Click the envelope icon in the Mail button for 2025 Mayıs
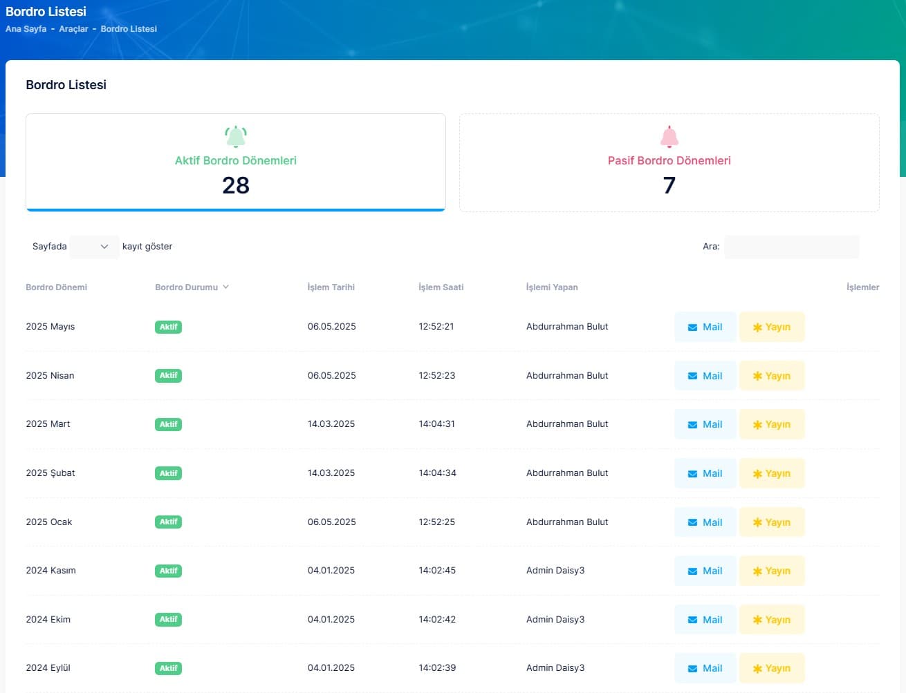Image resolution: width=906 pixels, height=693 pixels. click(x=694, y=327)
